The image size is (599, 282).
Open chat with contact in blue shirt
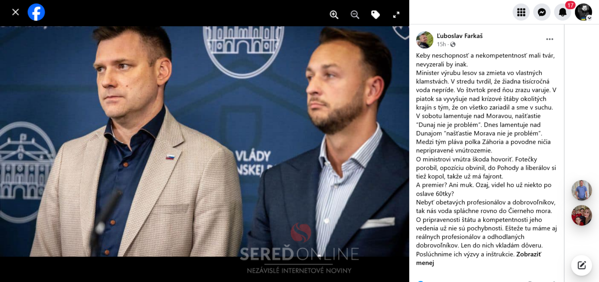(582, 190)
